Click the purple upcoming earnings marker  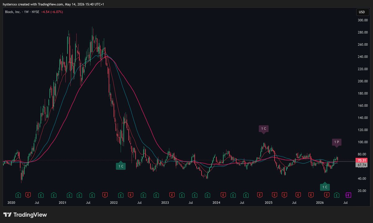click(348, 195)
